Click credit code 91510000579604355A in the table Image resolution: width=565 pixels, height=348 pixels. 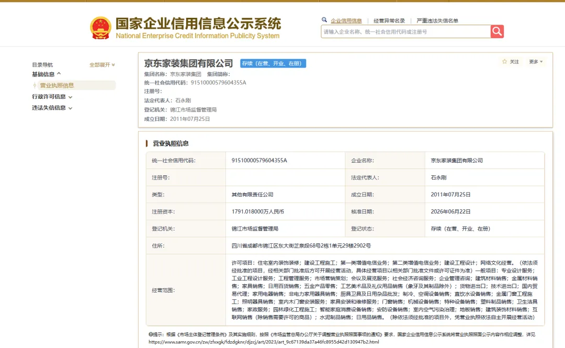pyautogui.click(x=259, y=161)
